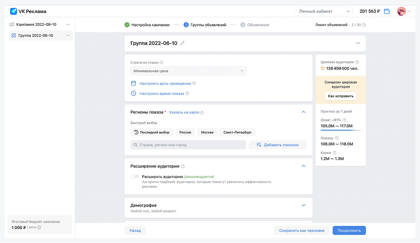The width and height of the screenshot is (420, 243).
Task: Click the three-dot menu in group header card
Action: 358,43
